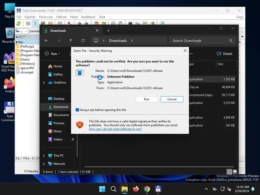260x195 pixels.
Task: Click the synchronize directories icon
Action: point(145,23)
